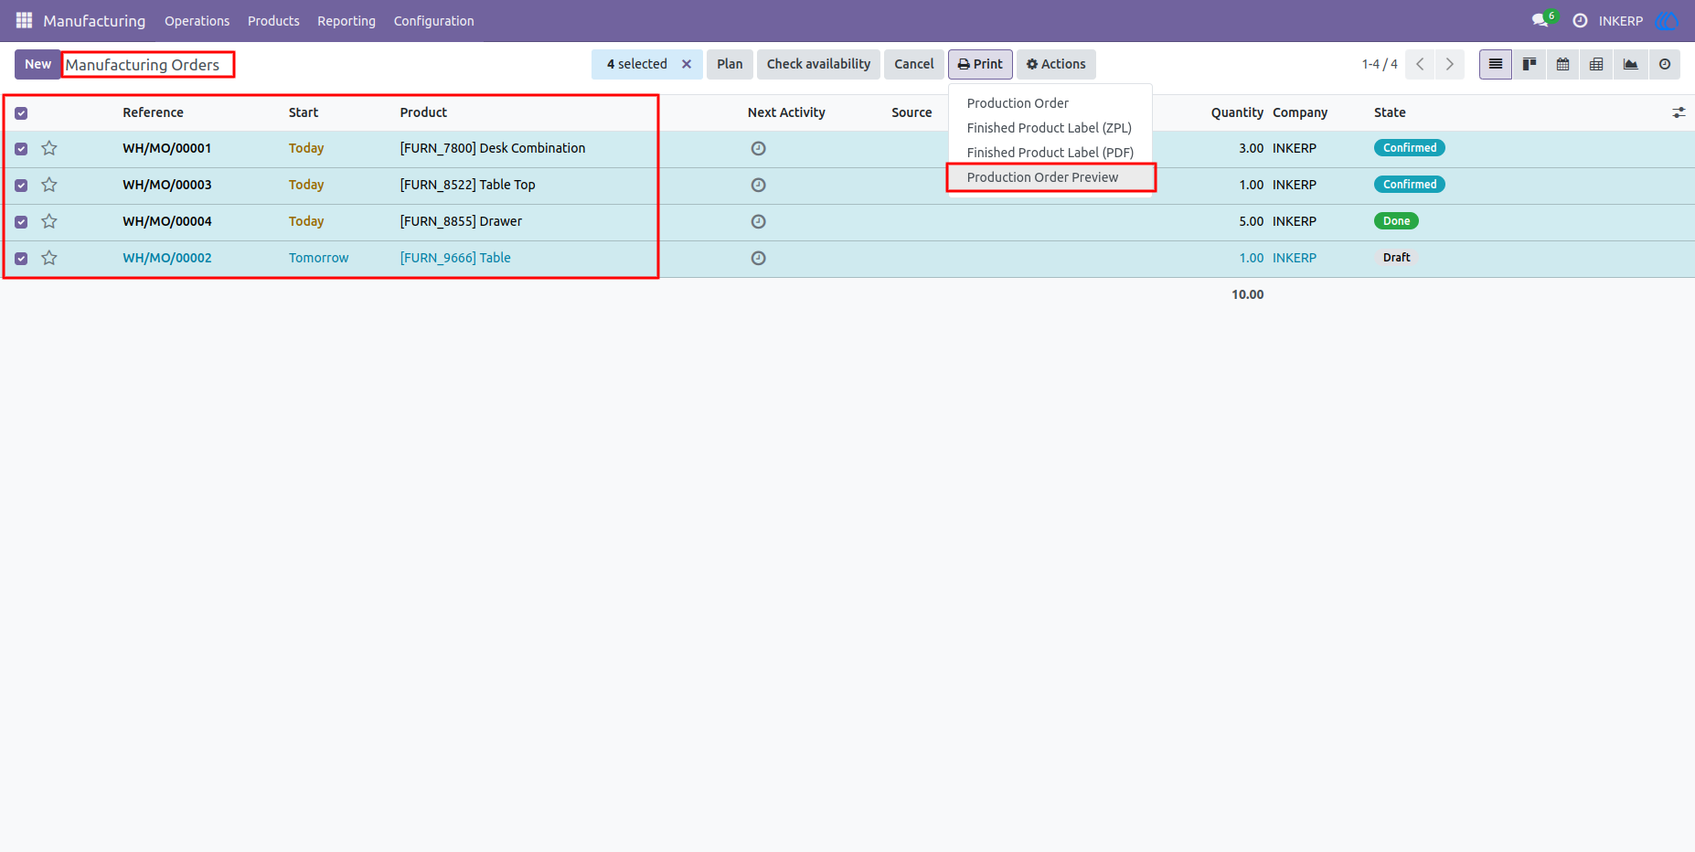The image size is (1695, 852).
Task: Switch to Graph view icon
Action: click(x=1630, y=64)
